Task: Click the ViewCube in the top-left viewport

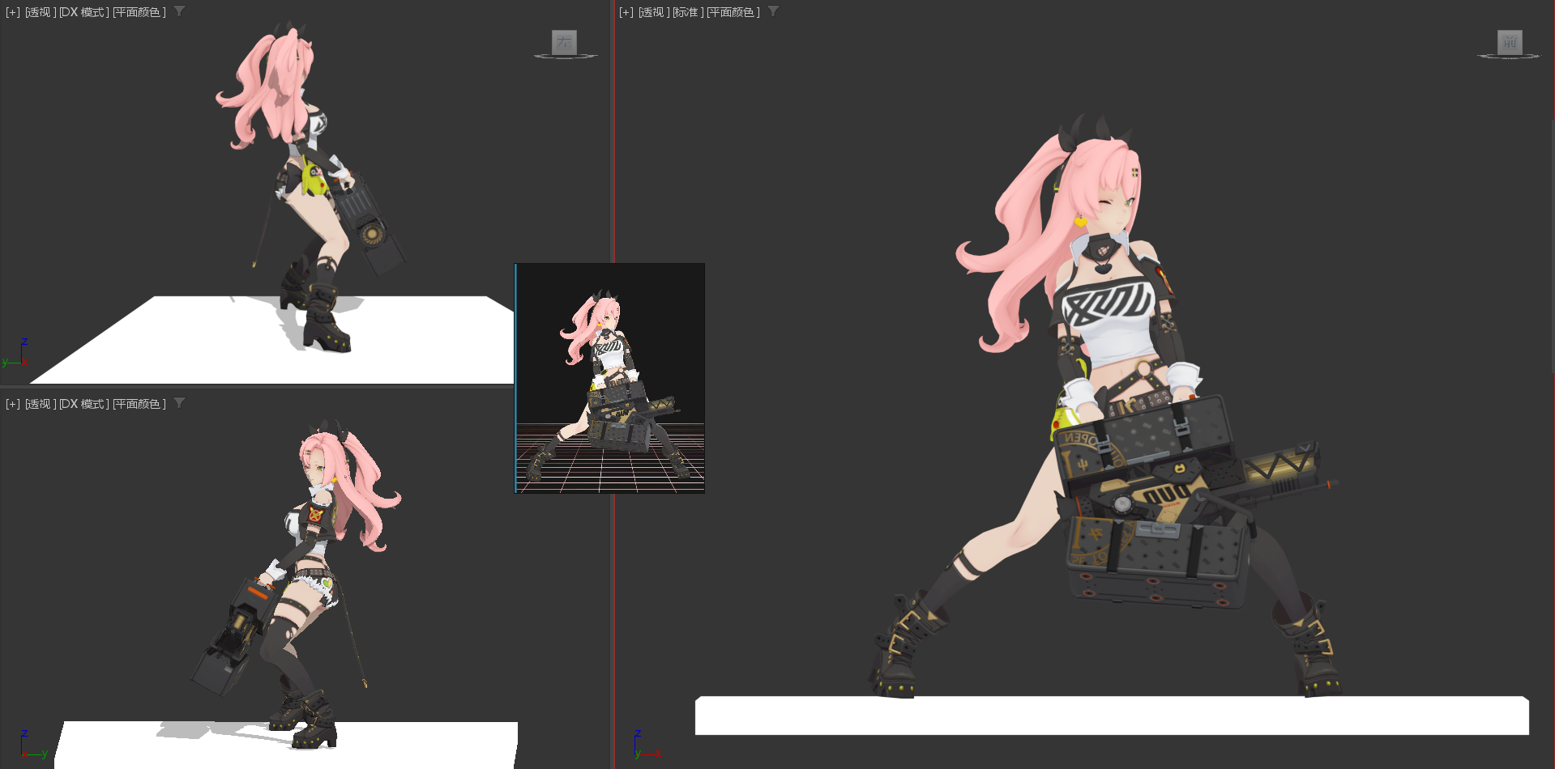Action: [565, 43]
